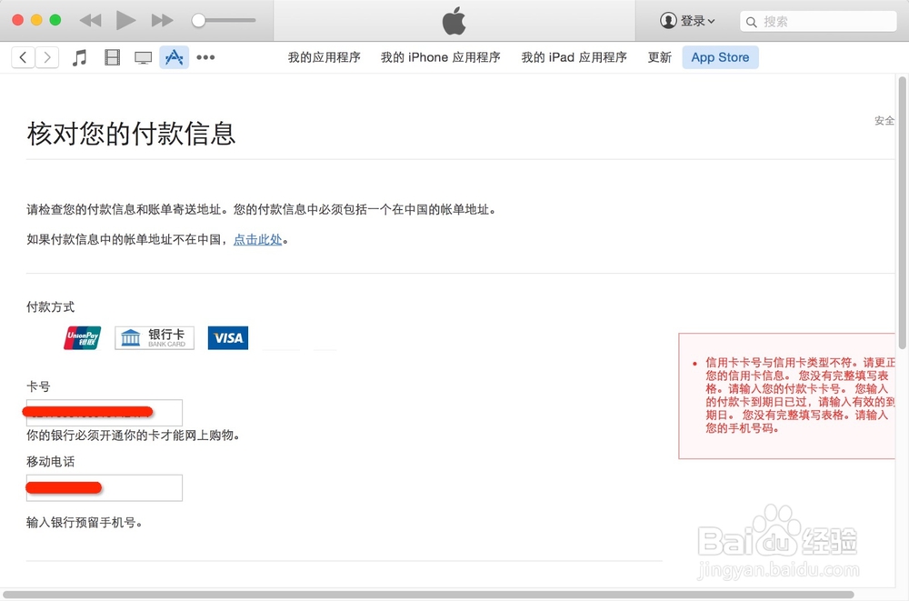Open the 更新 tab
The height and width of the screenshot is (601, 909).
658,56
